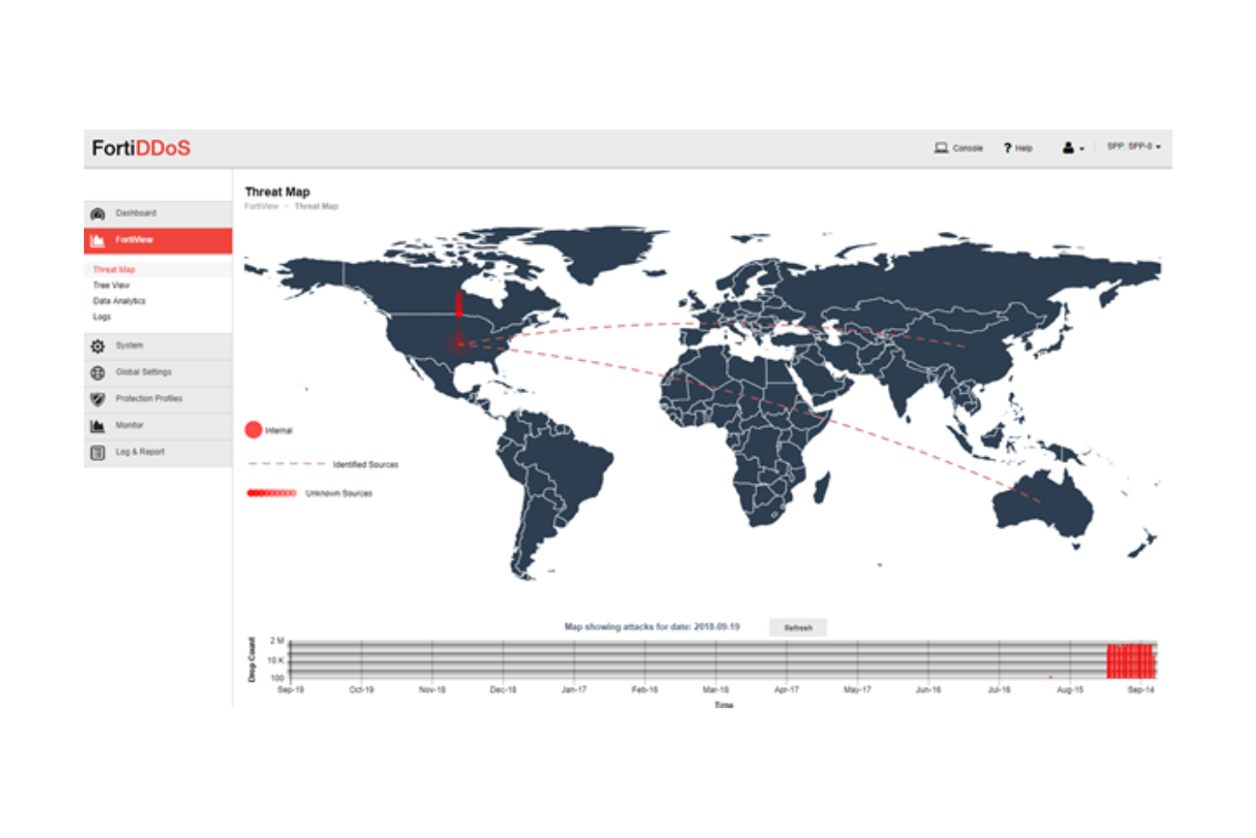Image resolution: width=1256 pixels, height=838 pixels.
Task: Select the FortiView chart icon in sidebar
Action: 98,241
